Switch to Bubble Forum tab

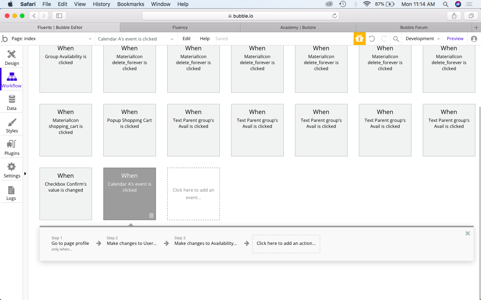coord(414,27)
